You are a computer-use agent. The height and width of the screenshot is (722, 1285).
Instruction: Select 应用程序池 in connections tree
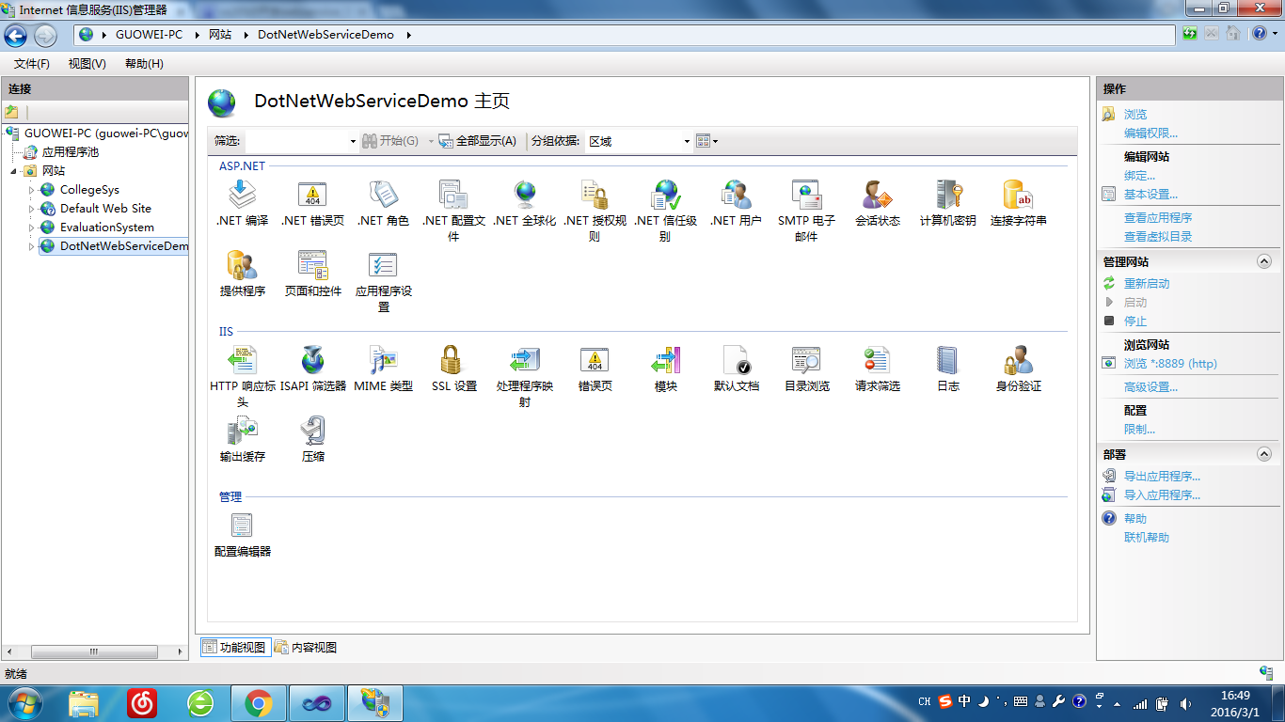tap(70, 152)
